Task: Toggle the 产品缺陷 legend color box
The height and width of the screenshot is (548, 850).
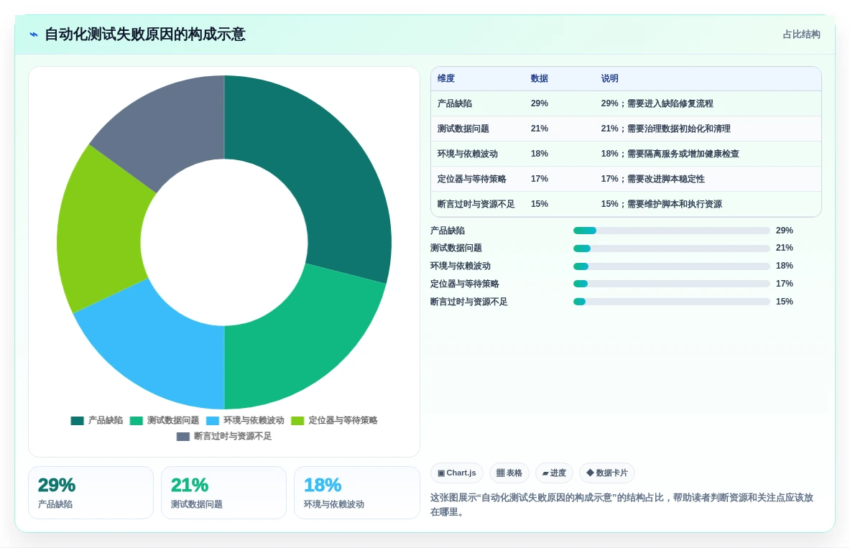Action: tap(77, 421)
